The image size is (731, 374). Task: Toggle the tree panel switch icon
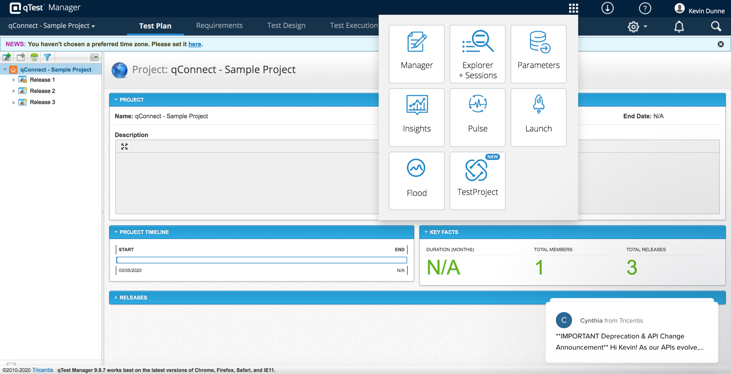point(94,57)
